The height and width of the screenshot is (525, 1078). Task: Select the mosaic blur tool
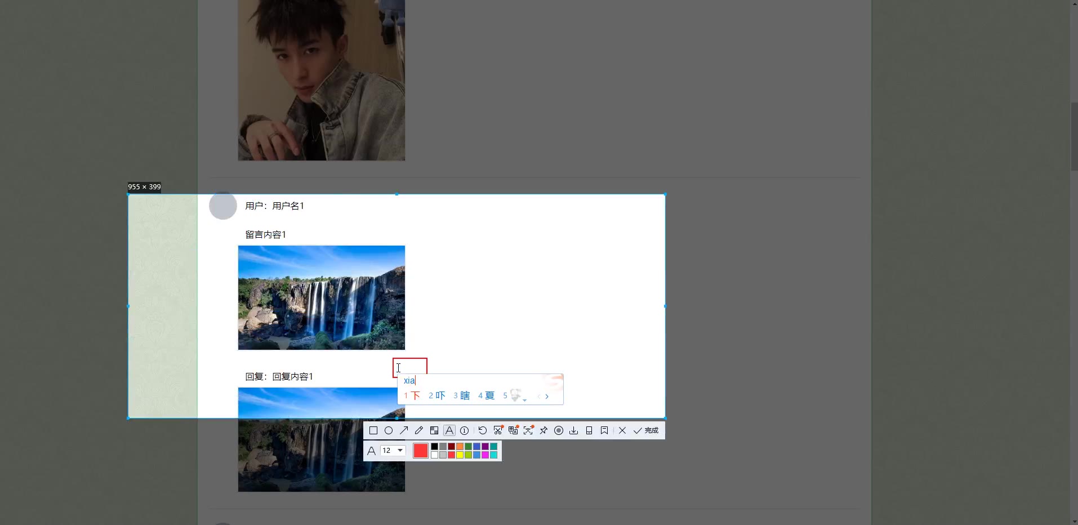(434, 430)
